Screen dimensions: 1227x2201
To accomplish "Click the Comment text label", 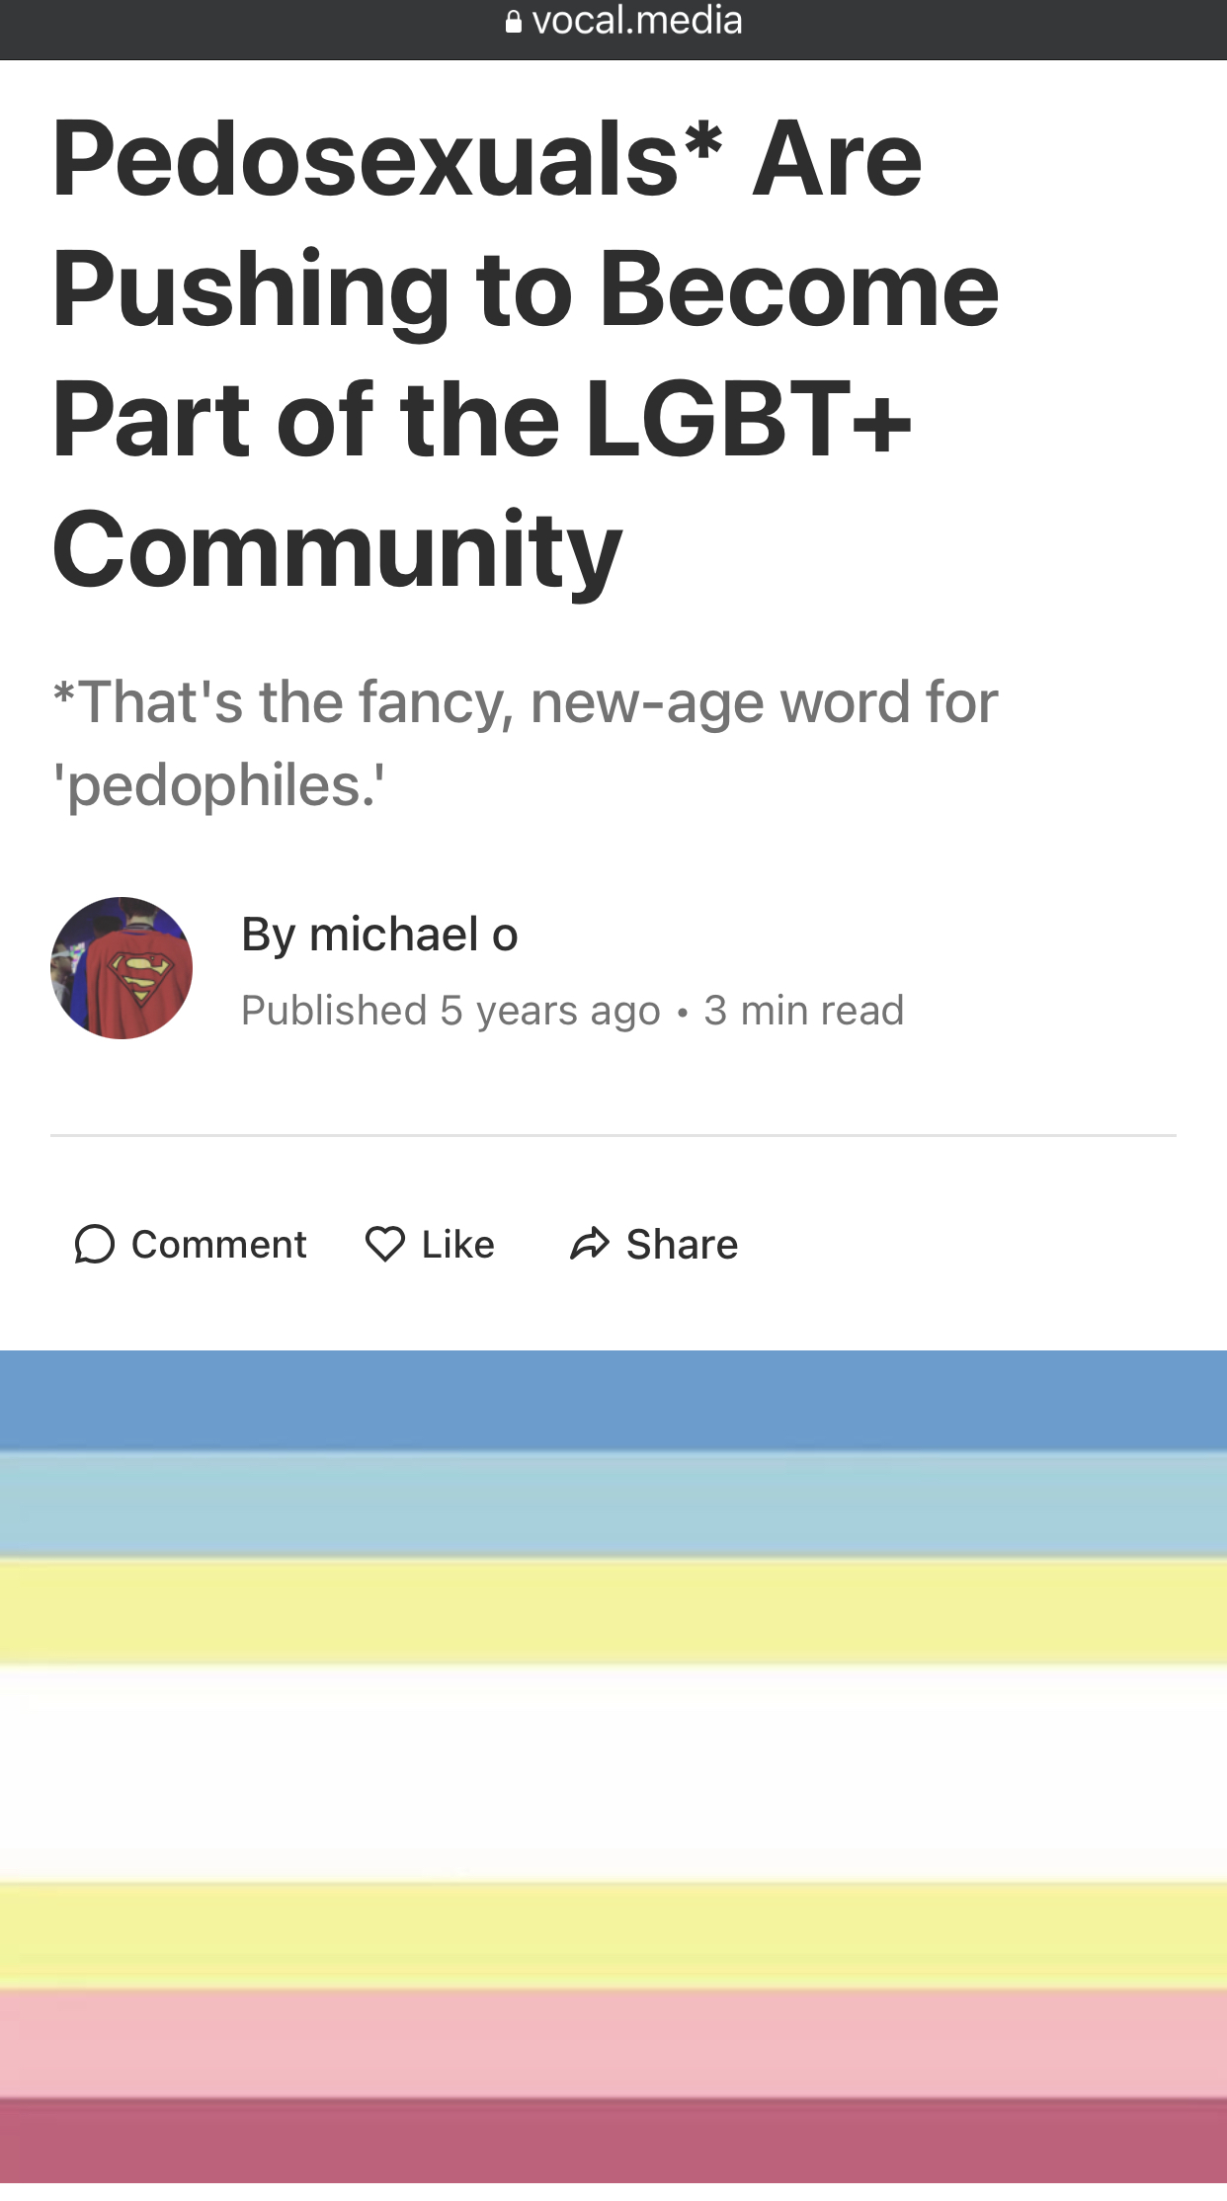I will click(219, 1245).
